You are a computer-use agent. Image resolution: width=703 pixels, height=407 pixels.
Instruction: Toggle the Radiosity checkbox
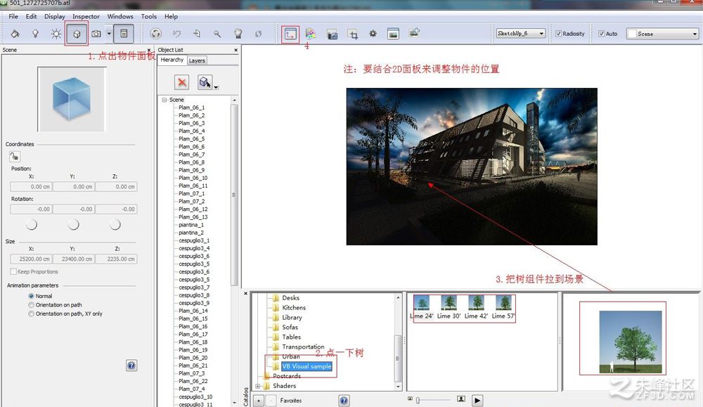(x=558, y=34)
